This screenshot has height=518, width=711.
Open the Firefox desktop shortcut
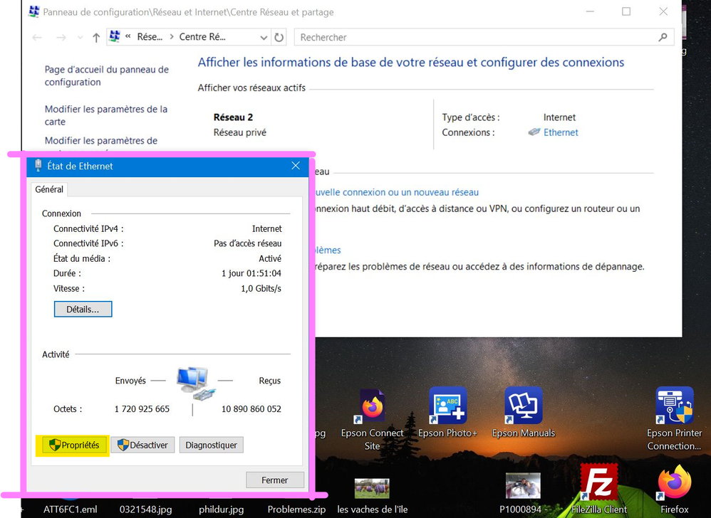coord(674,484)
